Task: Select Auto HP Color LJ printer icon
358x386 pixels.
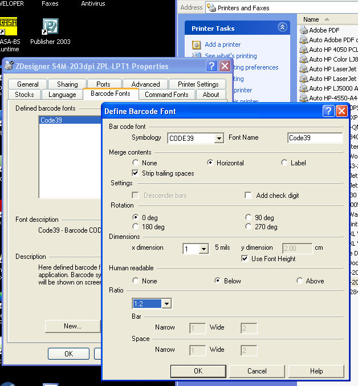Action: [x=304, y=59]
